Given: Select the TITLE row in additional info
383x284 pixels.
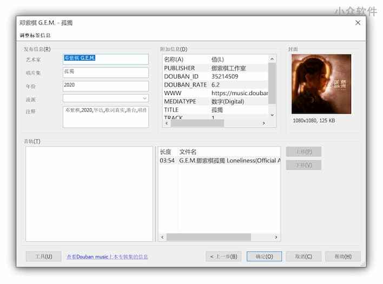Looking at the screenshot, I should 216,110.
